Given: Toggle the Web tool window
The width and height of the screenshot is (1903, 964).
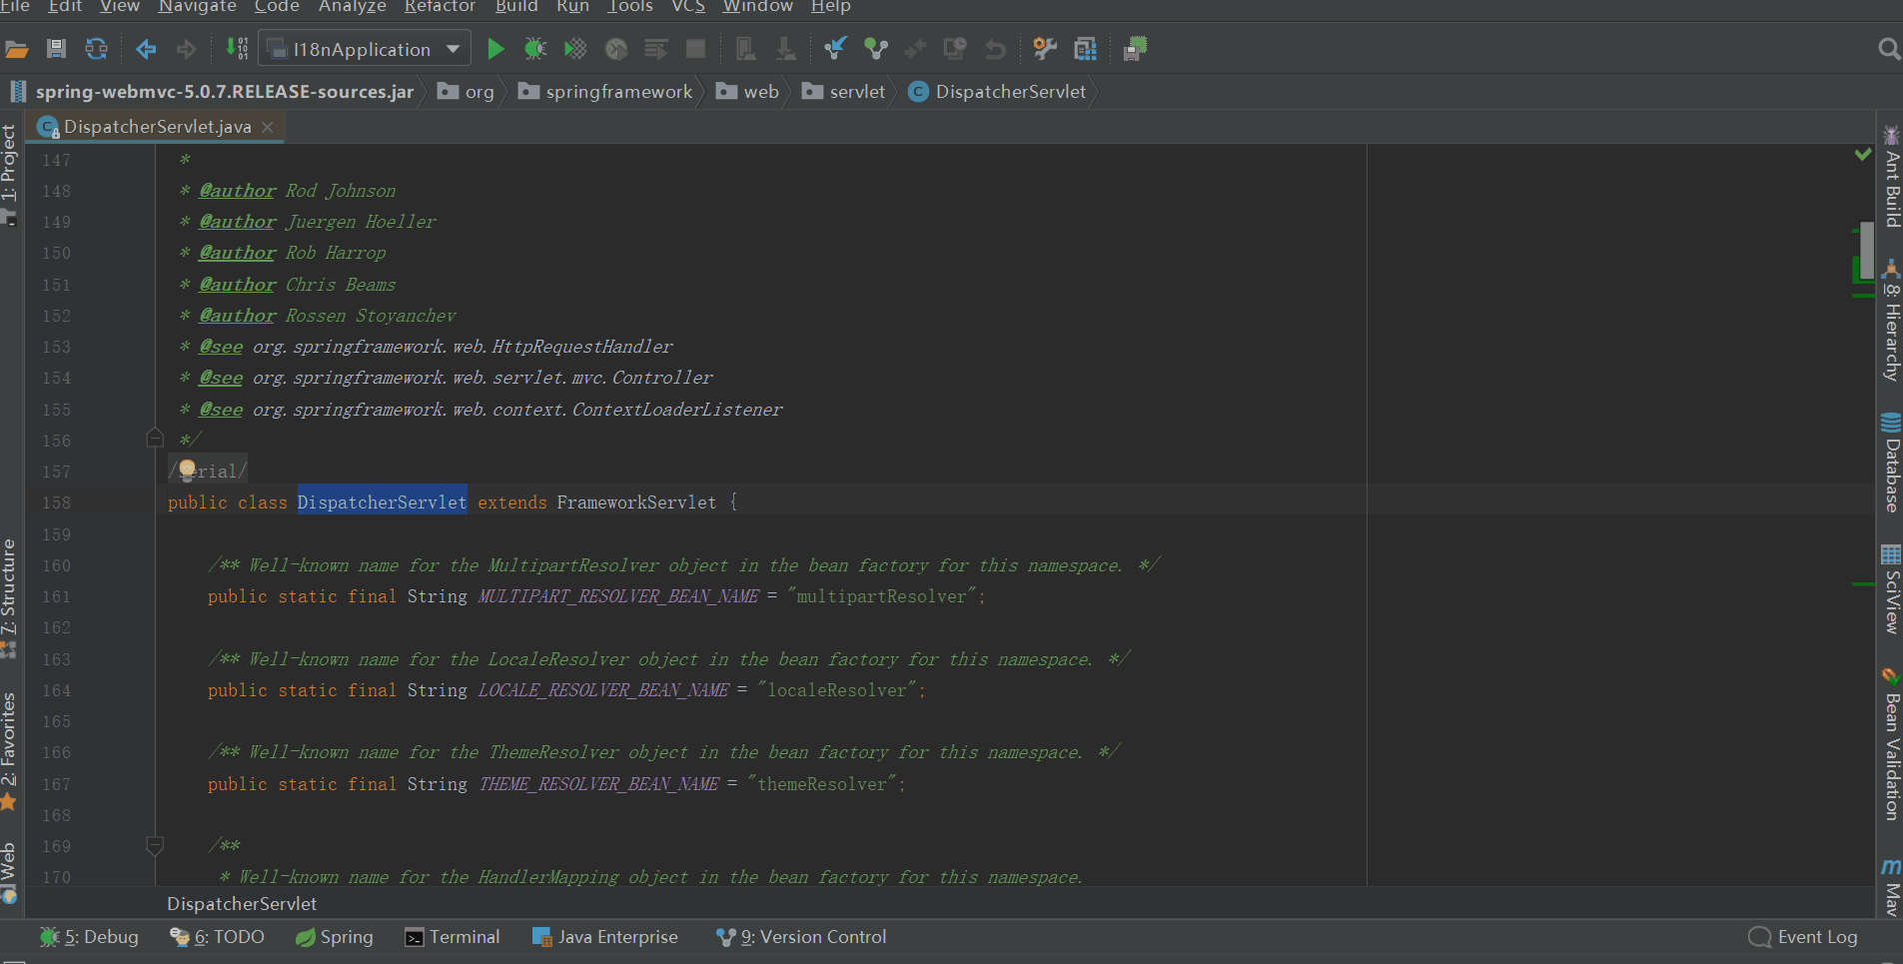Looking at the screenshot, I should pos(9,872).
